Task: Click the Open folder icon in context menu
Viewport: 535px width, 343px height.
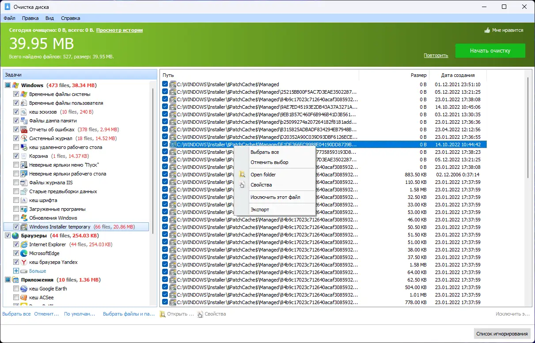Action: coord(242,175)
